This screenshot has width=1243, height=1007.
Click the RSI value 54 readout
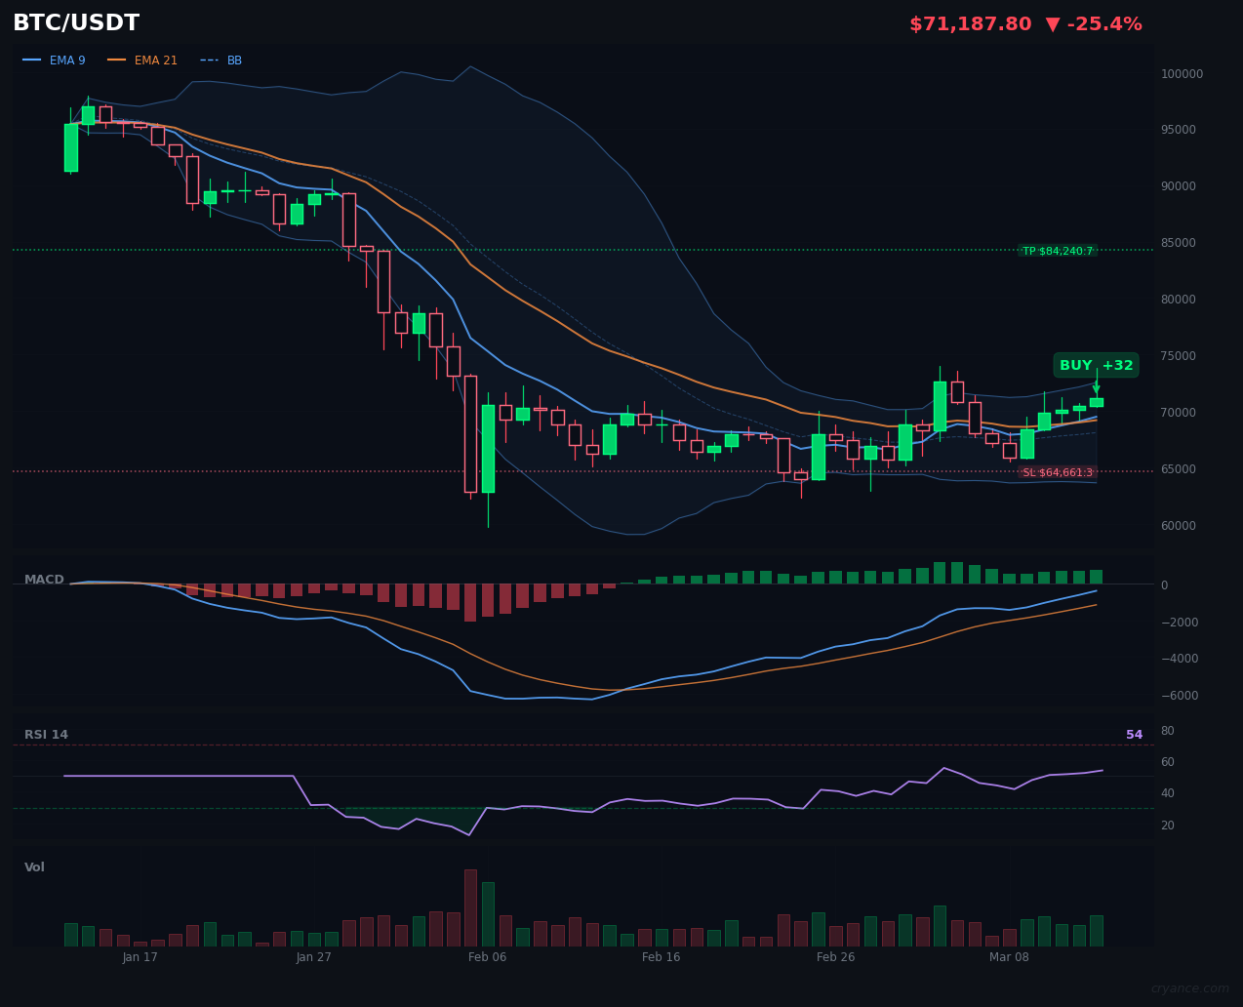point(1134,734)
